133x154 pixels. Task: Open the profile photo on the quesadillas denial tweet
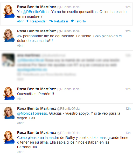pyautogui.click(x=9, y=11)
